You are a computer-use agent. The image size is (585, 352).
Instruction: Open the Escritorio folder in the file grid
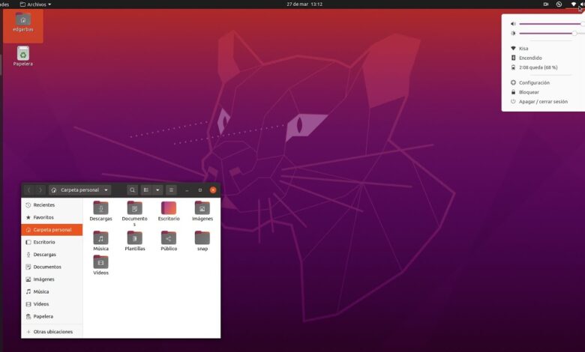169,211
